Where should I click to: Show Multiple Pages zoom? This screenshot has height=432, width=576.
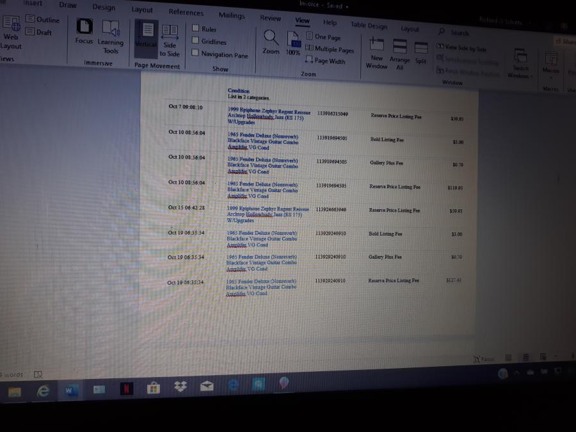330,49
